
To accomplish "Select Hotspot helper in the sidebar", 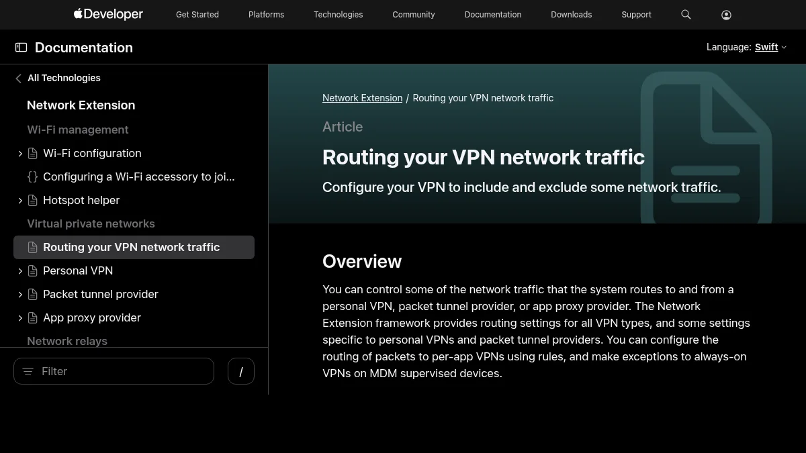I will [x=81, y=201].
